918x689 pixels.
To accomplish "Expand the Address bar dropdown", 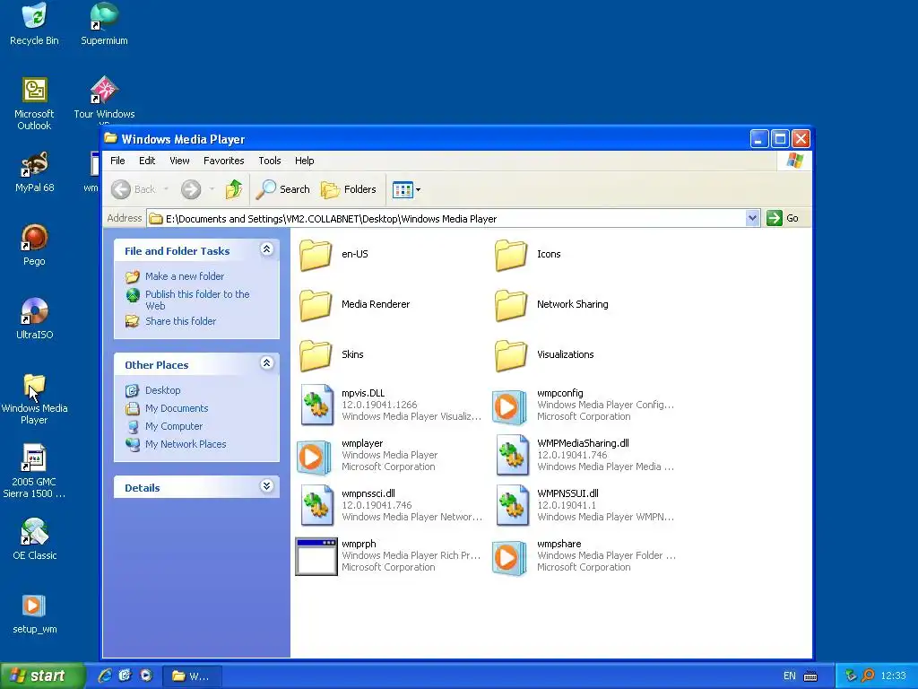I will pyautogui.click(x=753, y=219).
